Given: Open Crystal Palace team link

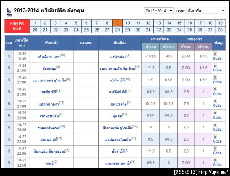Looking at the screenshot, I should click(x=49, y=57).
